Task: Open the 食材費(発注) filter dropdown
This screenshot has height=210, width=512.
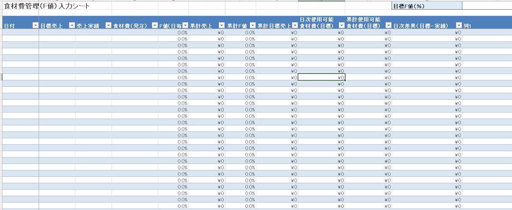Action: [x=154, y=26]
